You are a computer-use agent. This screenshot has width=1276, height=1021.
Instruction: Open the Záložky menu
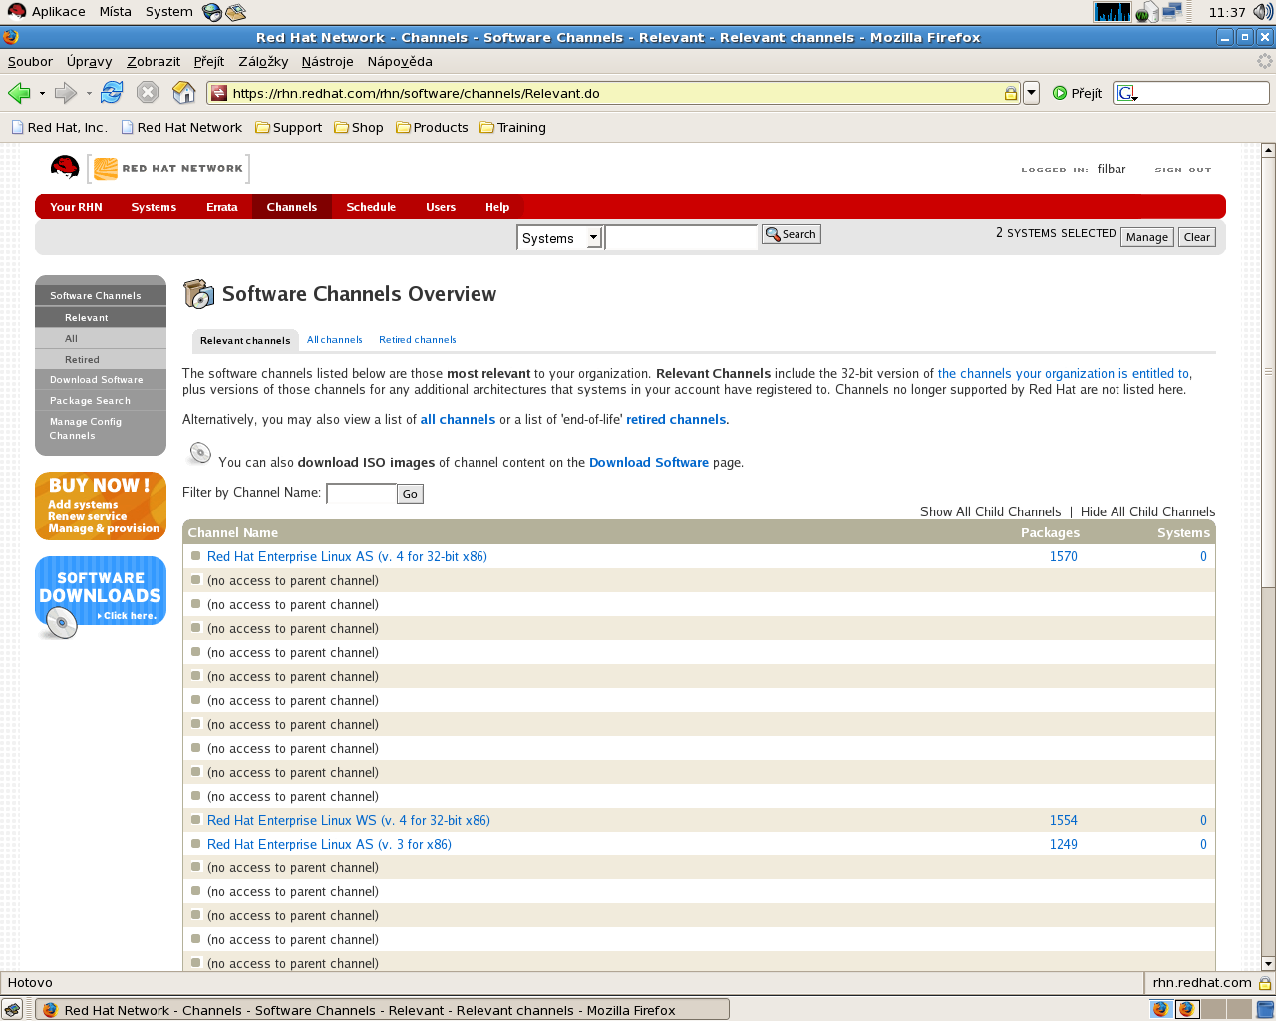263,61
